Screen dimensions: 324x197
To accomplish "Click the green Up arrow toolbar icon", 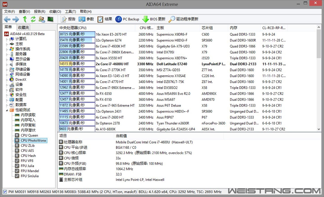I will tap(25, 19).
